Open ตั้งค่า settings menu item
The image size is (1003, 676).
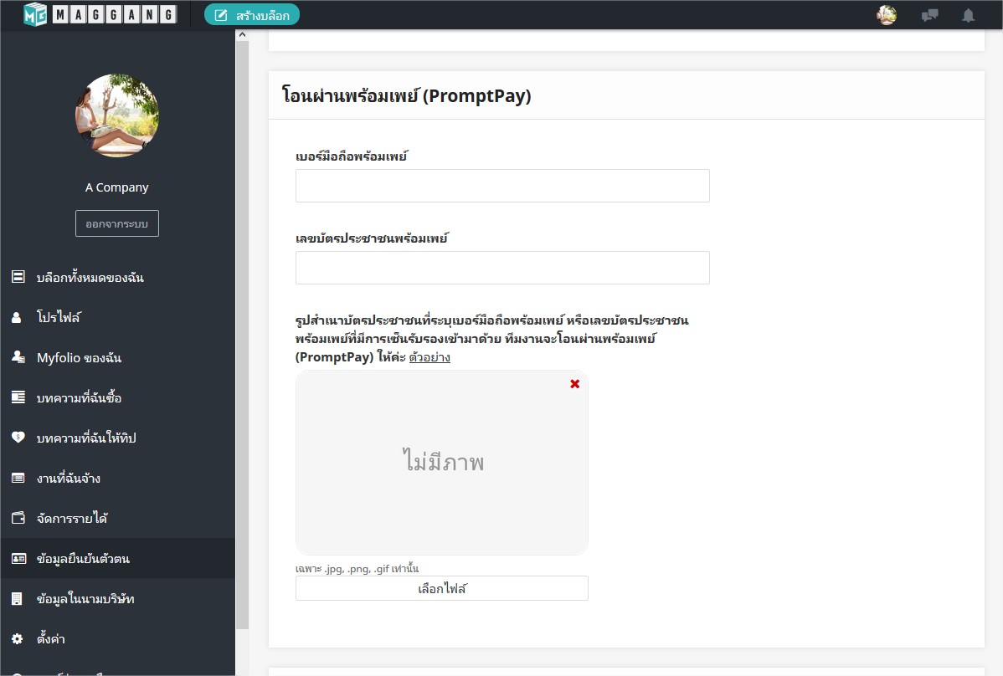[51, 639]
